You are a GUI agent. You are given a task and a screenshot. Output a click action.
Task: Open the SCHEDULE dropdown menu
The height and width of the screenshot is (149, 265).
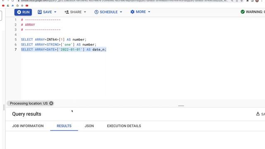tap(108, 12)
